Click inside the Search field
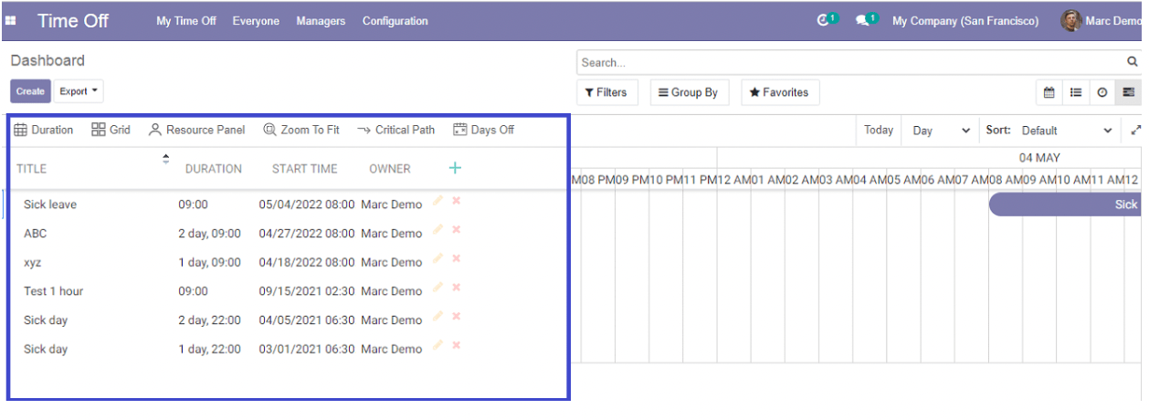 (849, 63)
